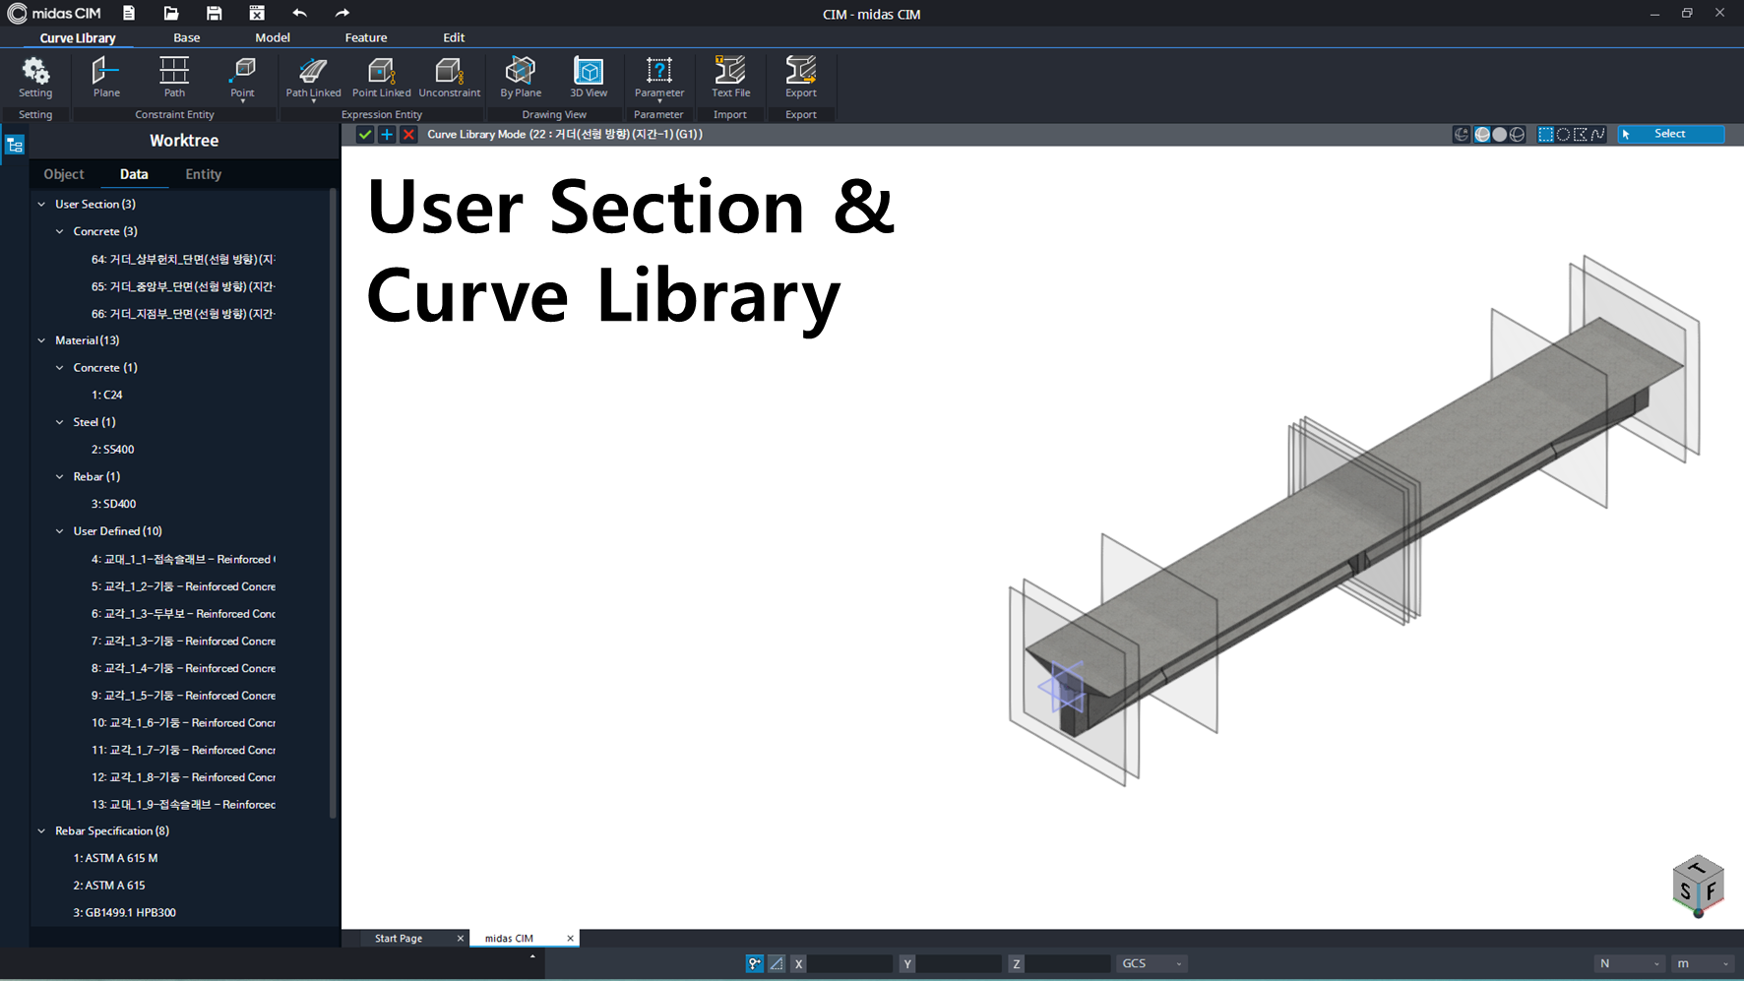The image size is (1744, 981).
Task: Redo the last action
Action: (x=342, y=13)
